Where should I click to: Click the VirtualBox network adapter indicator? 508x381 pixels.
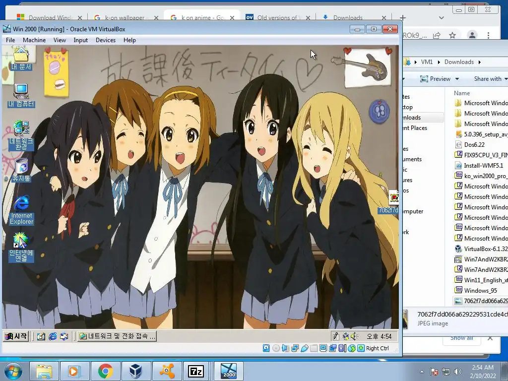click(295, 348)
